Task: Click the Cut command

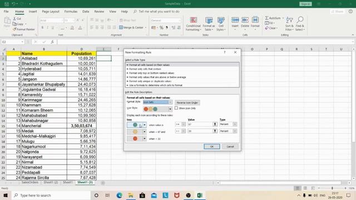Action: (x=17, y=18)
